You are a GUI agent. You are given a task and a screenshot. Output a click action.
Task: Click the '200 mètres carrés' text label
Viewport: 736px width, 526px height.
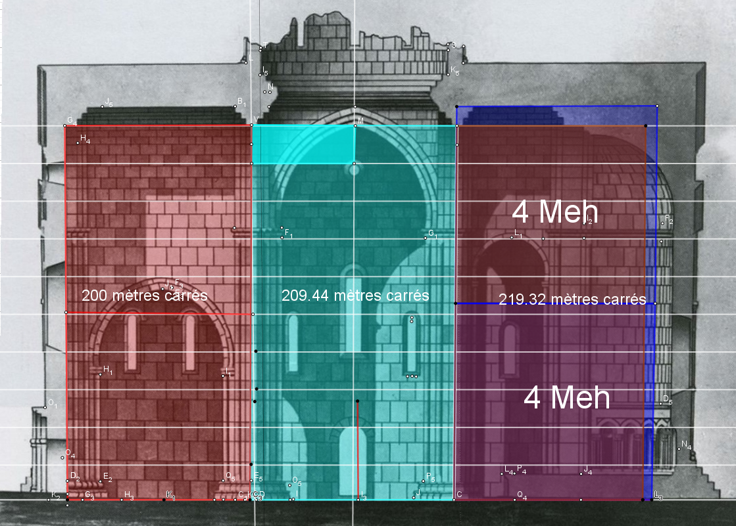(x=144, y=296)
